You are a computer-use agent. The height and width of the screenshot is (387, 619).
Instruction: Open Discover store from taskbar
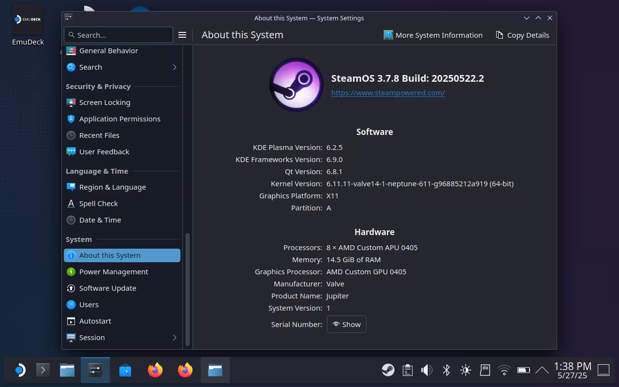pos(125,371)
